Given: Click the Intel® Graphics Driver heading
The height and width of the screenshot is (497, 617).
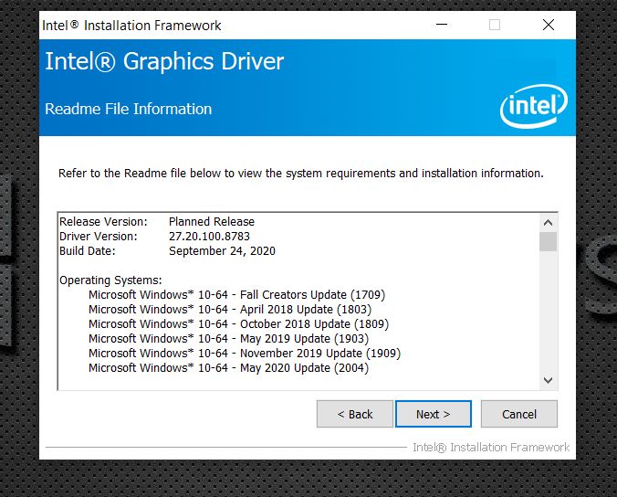Looking at the screenshot, I should (x=164, y=61).
